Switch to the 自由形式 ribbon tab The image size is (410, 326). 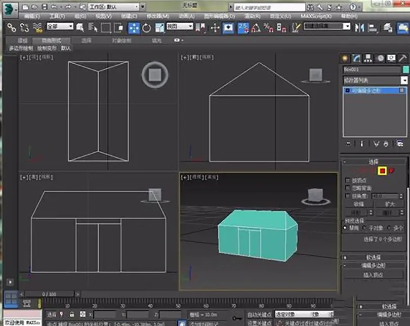(51, 40)
